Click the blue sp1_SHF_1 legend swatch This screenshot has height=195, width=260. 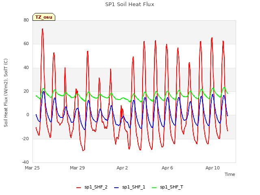coord(117,188)
